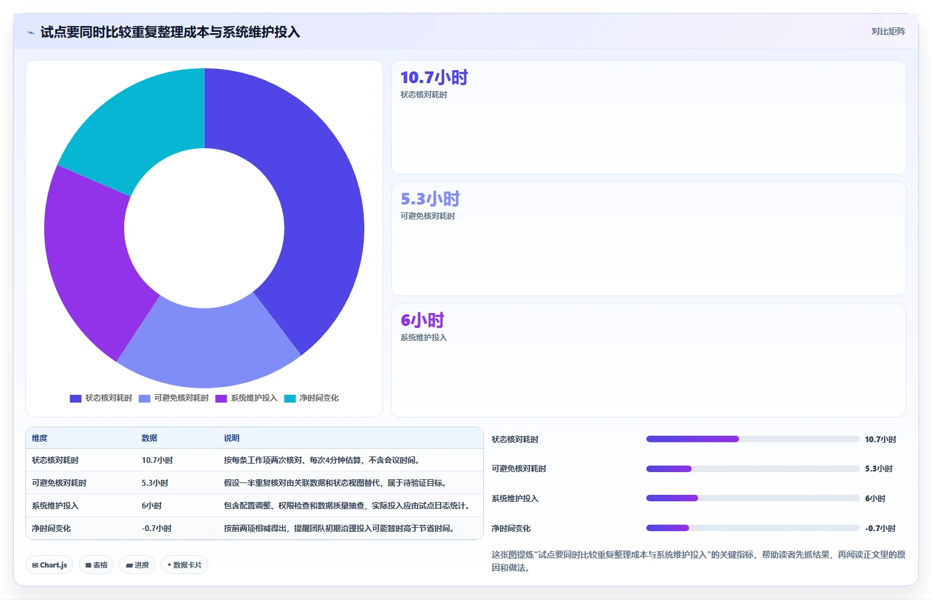Click the summary paragraph below progress bars
The height and width of the screenshot is (600, 932).
(698, 561)
